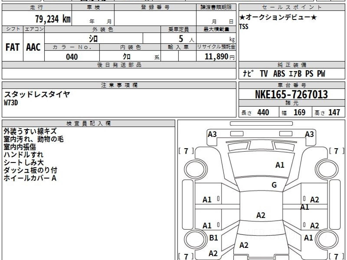This screenshot has height=260, width=347.
Task: Click the "車検" header cell
Action: click(x=93, y=8)
